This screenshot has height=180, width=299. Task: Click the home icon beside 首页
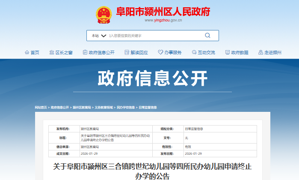[27, 52]
